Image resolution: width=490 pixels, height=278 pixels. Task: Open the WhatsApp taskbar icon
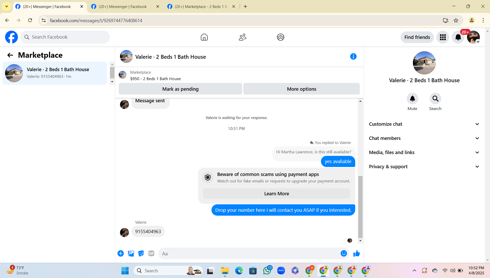point(267,271)
